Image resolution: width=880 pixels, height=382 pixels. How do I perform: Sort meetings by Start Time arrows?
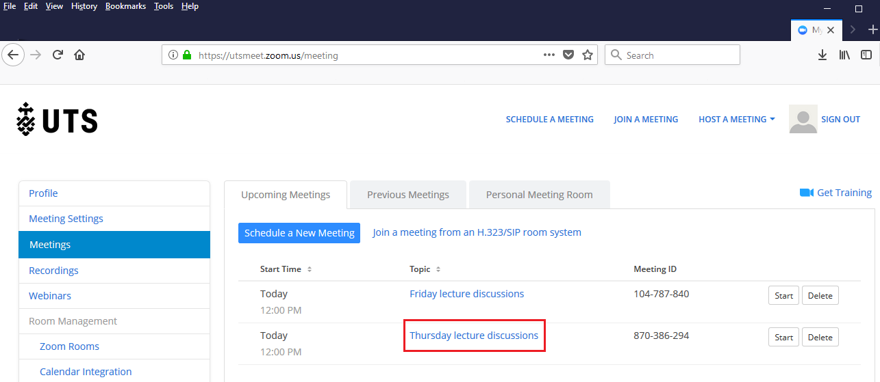tap(310, 269)
